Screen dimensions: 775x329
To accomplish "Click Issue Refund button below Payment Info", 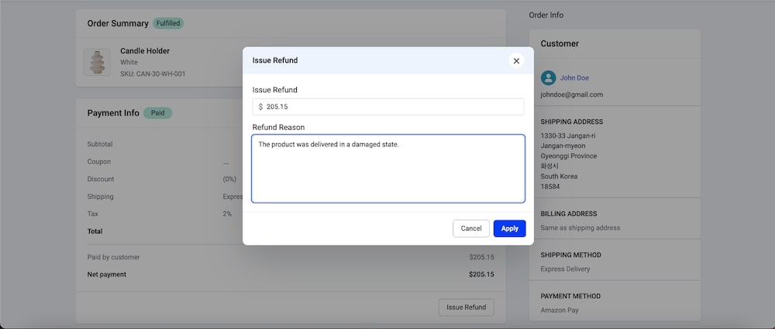I will click(x=466, y=307).
